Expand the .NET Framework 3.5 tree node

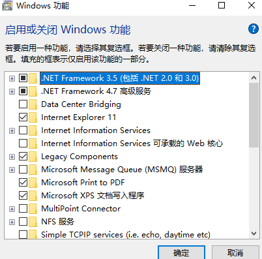pos(12,78)
